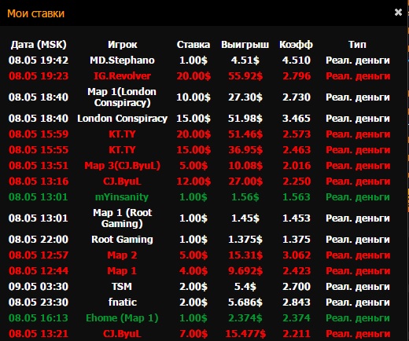The height and width of the screenshot is (341, 409).
Task: Select the Ehome (Map 1) entry
Action: (122, 318)
